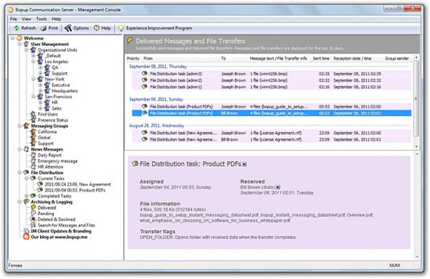Click the Print toolbar icon
This screenshot has width=430, height=279.
click(x=44, y=28)
